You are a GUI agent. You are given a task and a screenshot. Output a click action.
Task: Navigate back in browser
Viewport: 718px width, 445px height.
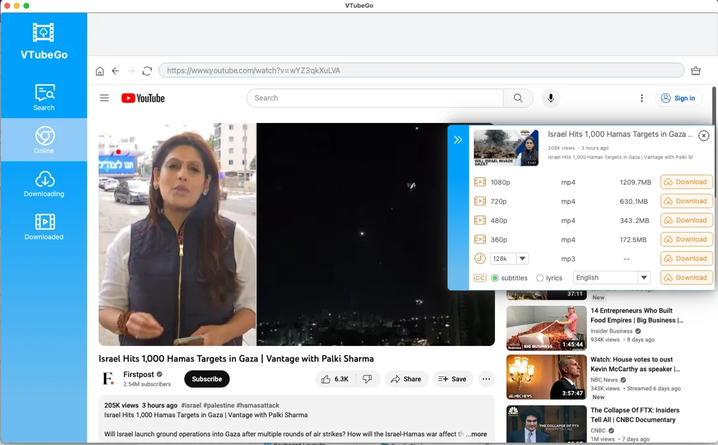point(115,71)
